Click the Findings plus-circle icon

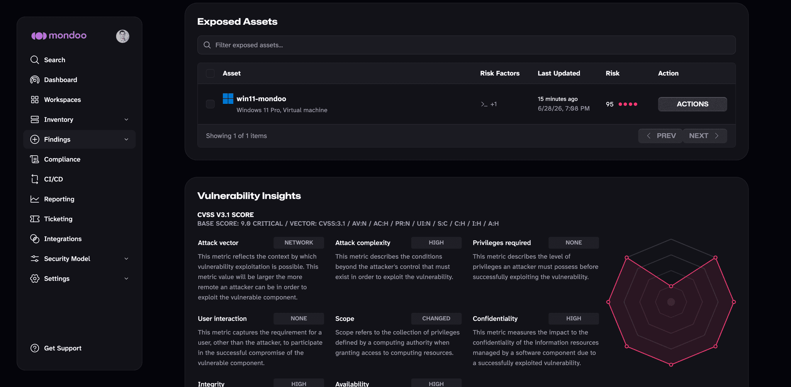pos(35,139)
